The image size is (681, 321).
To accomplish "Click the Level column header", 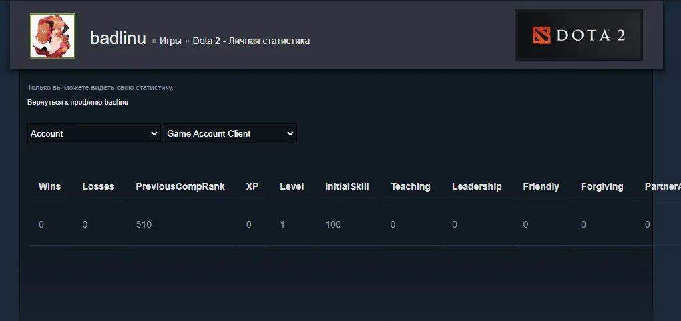I will (292, 186).
